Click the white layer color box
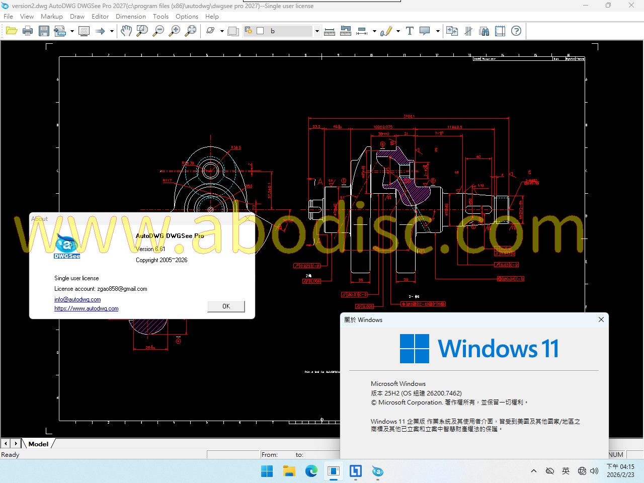 click(260, 31)
